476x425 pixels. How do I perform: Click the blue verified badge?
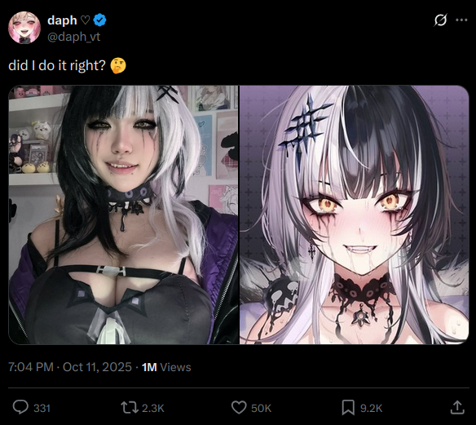99,20
